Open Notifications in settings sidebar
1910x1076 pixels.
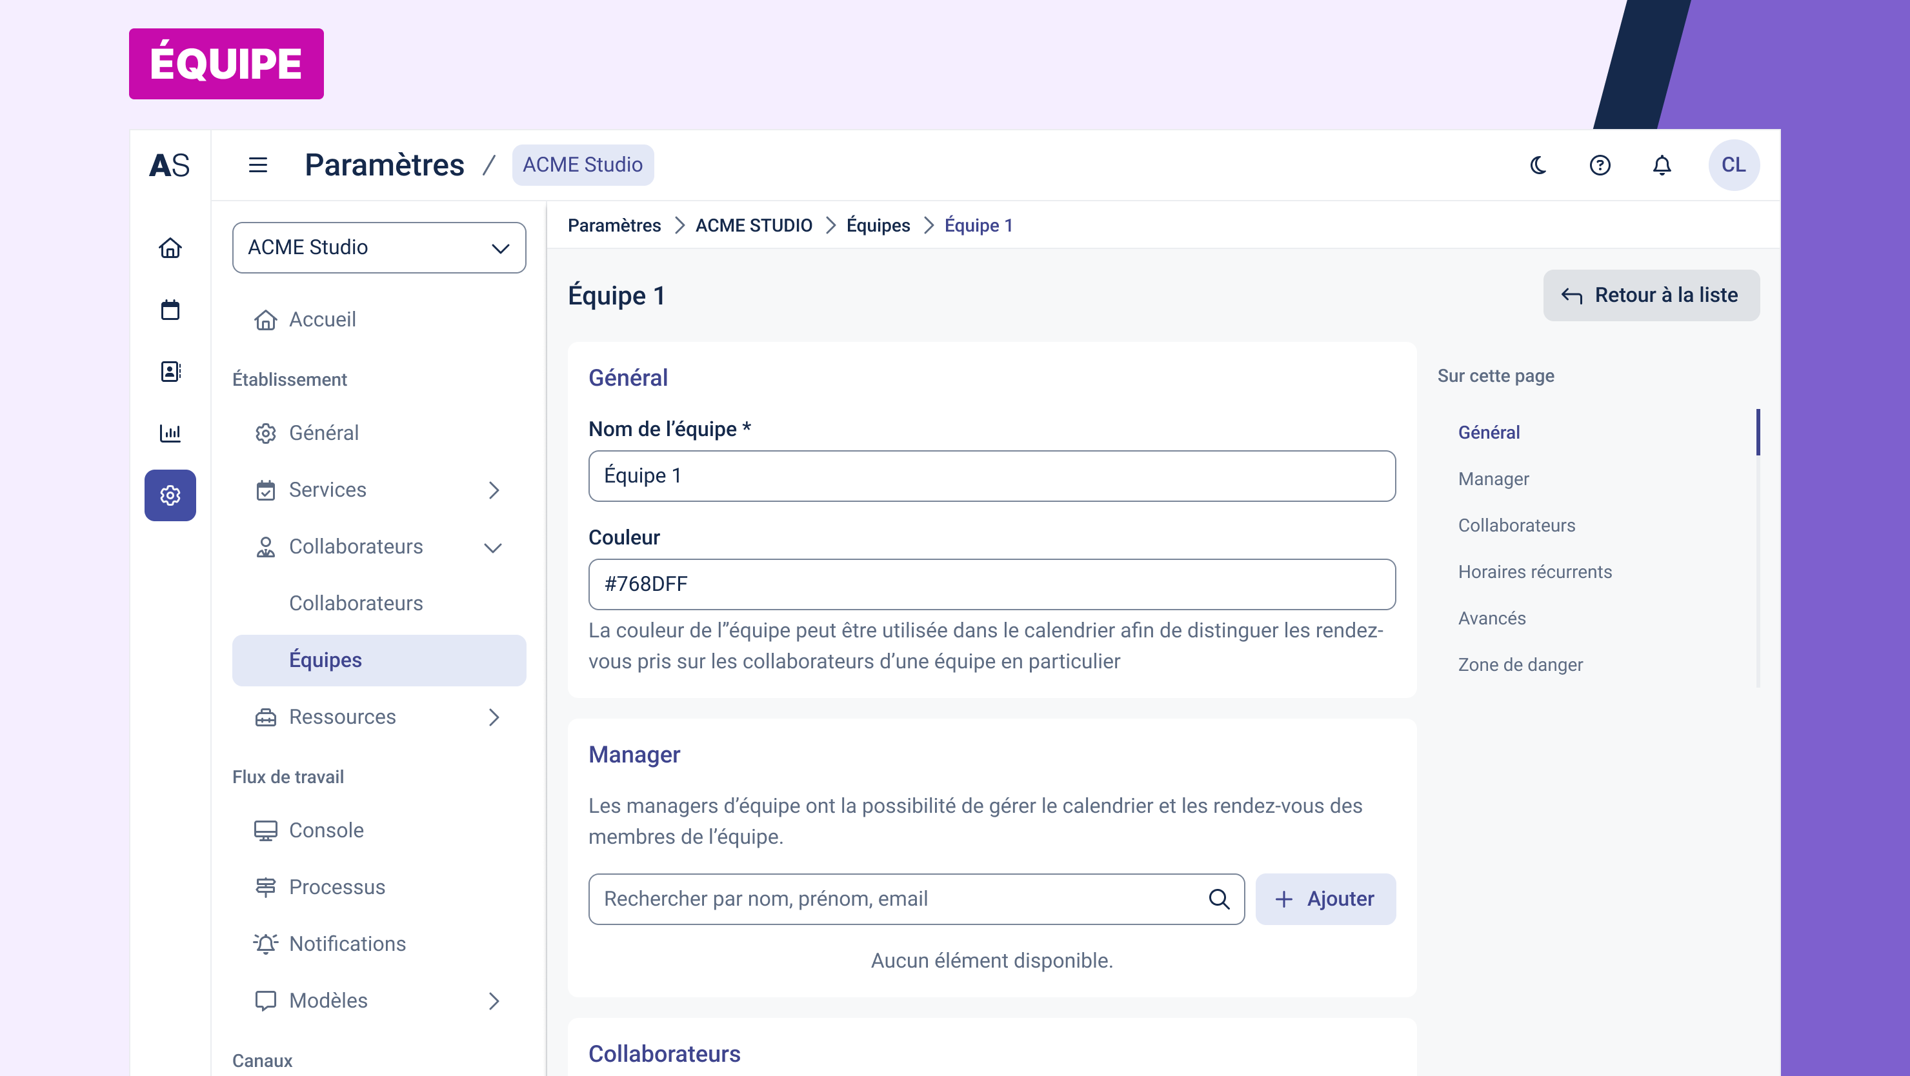point(379,943)
